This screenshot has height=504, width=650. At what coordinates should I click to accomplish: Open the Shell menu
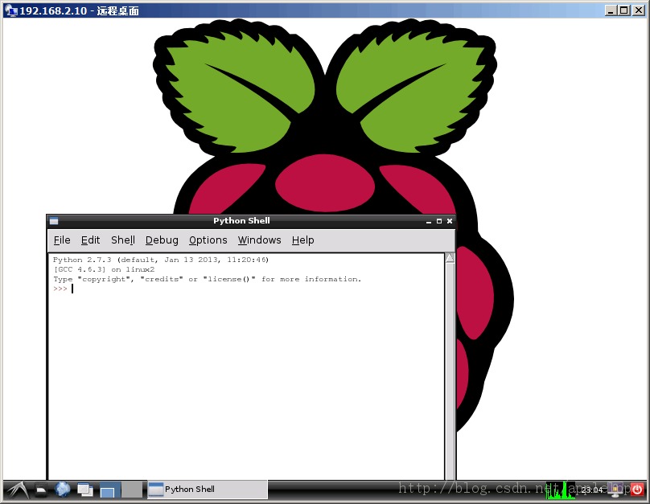(123, 240)
